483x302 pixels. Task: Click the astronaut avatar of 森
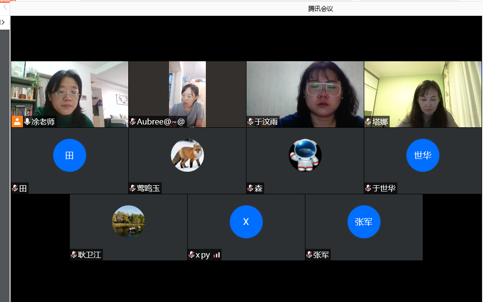click(305, 155)
